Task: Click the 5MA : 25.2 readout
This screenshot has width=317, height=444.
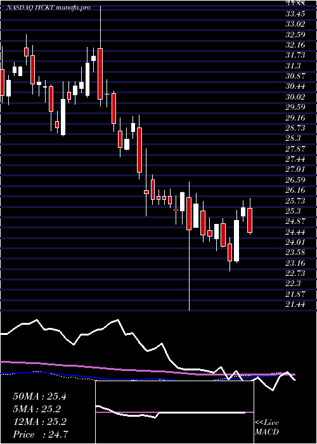Action: click(x=37, y=409)
